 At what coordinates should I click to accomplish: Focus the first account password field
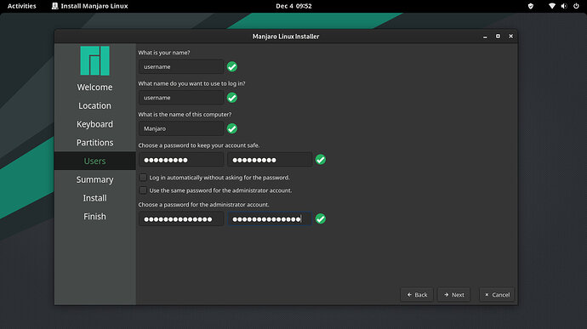click(x=181, y=160)
